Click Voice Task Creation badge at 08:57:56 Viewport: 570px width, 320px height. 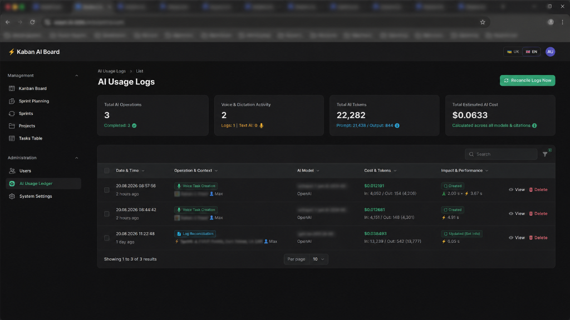coord(196,186)
